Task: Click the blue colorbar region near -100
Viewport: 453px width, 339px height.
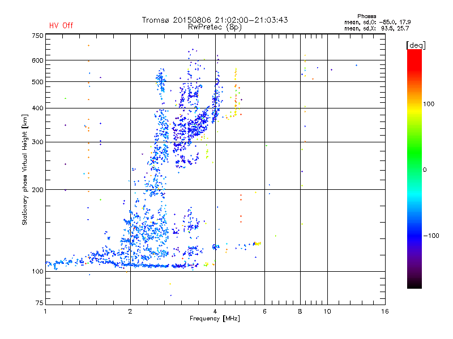Action: click(x=414, y=235)
